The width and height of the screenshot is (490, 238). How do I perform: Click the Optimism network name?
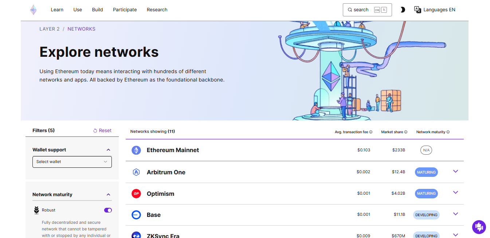tap(160, 194)
